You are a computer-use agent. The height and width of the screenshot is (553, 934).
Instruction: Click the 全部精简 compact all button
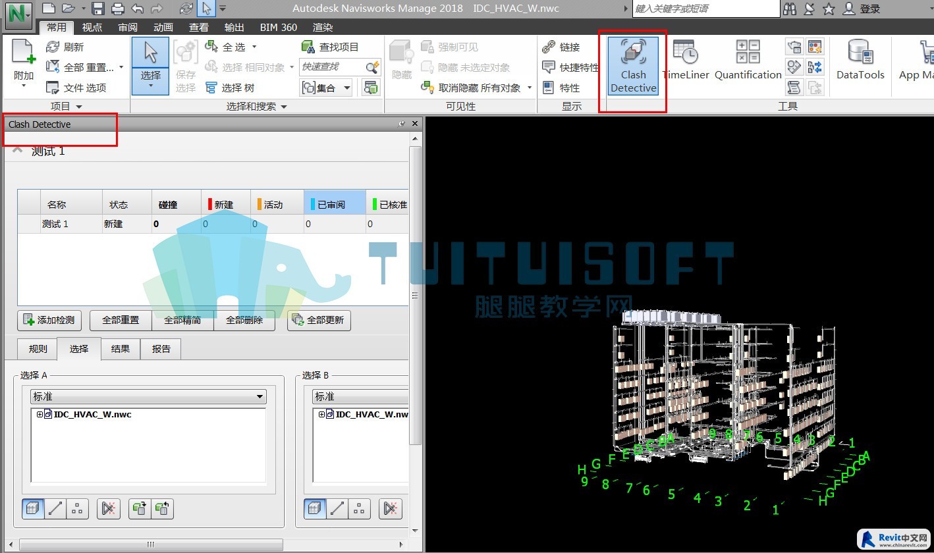[x=182, y=321]
